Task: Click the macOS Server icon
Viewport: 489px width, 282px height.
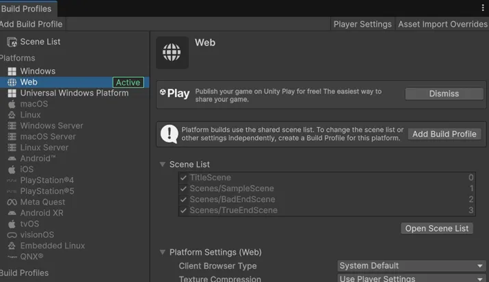Action: [12, 137]
